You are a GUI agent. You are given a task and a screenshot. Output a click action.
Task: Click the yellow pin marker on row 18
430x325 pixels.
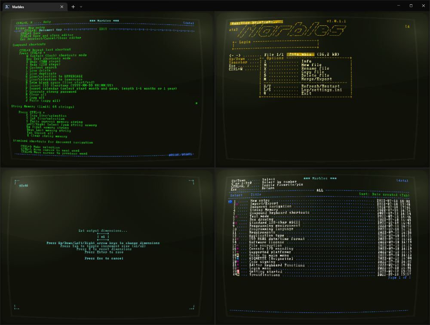point(238,255)
